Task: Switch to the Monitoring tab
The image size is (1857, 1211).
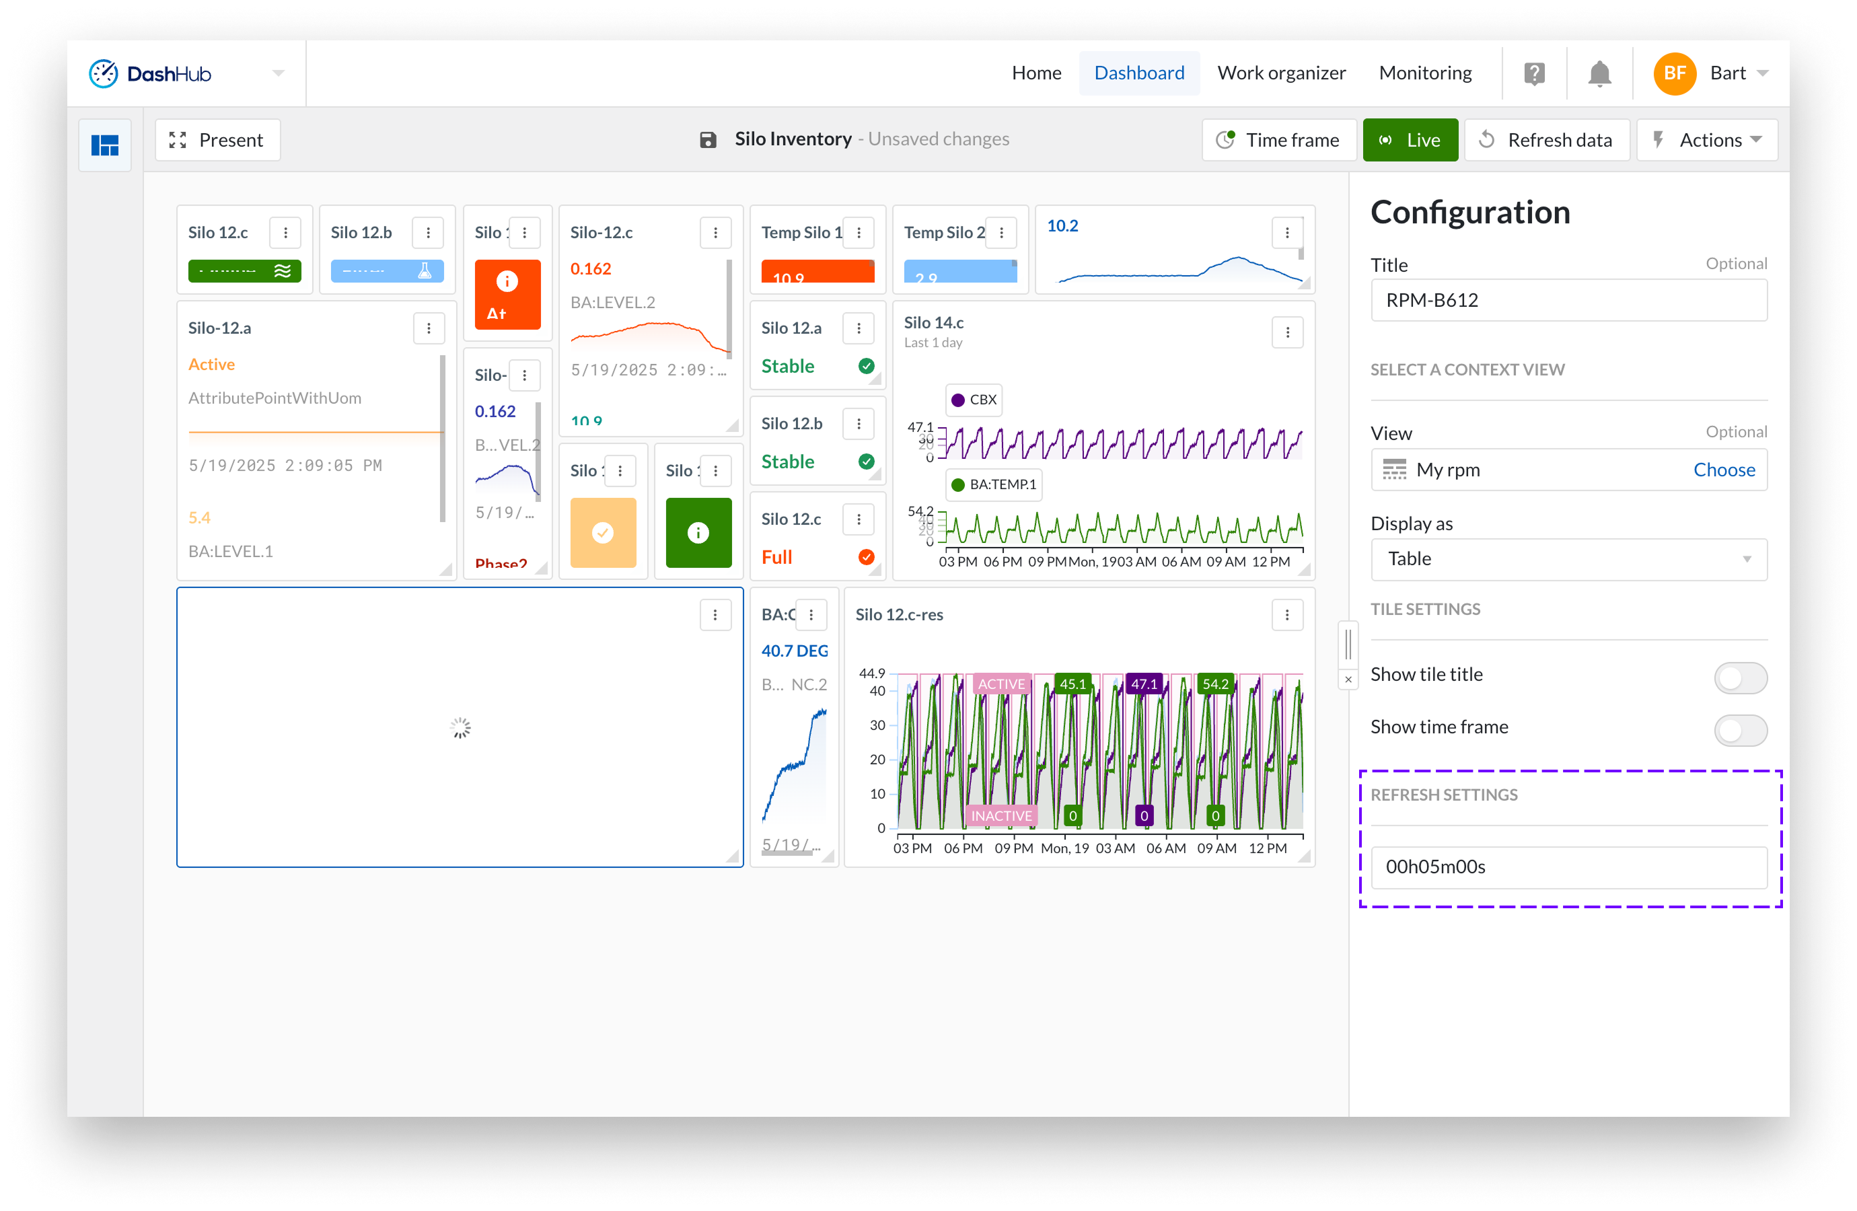Action: (x=1425, y=73)
